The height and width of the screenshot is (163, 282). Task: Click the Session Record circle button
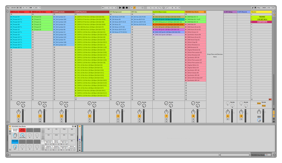click(x=143, y=8)
